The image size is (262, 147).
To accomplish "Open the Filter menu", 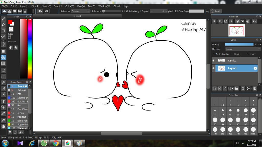I will pyautogui.click(x=35, y=6).
